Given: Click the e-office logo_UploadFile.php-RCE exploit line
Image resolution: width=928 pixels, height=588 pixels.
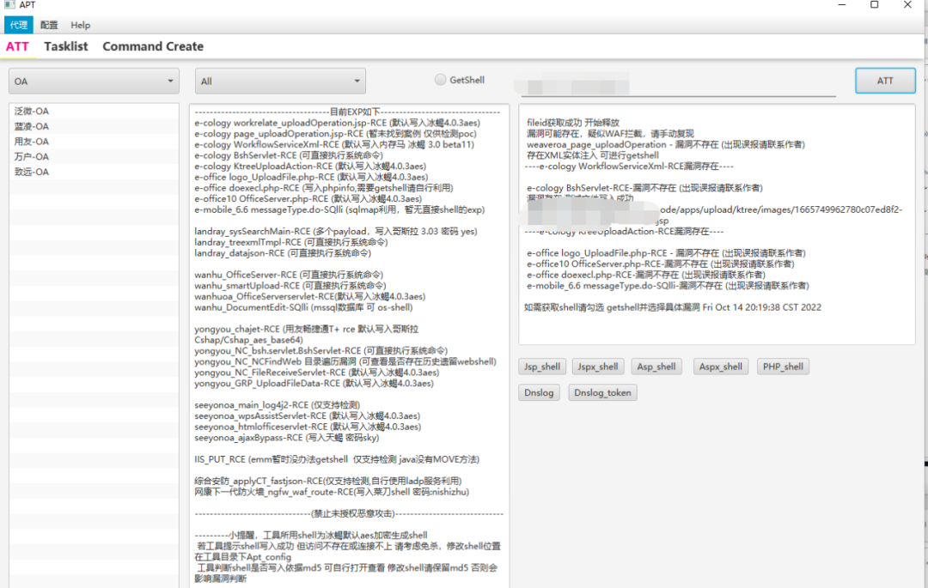Looking at the screenshot, I should pos(311,177).
